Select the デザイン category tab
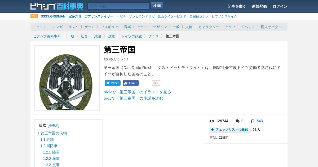The image size is (318, 167). point(160,27)
